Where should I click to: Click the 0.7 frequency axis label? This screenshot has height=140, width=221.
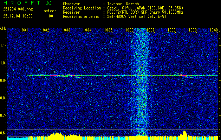[3, 115]
